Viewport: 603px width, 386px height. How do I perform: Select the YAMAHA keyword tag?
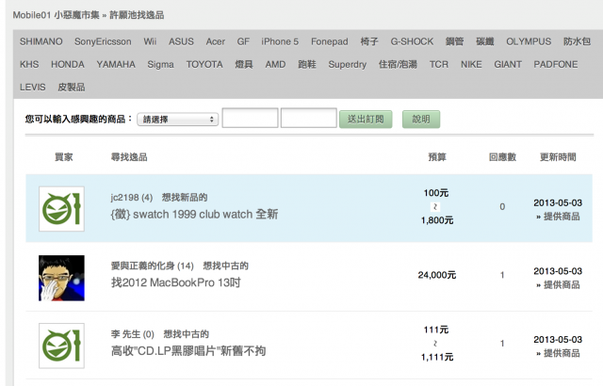[116, 64]
